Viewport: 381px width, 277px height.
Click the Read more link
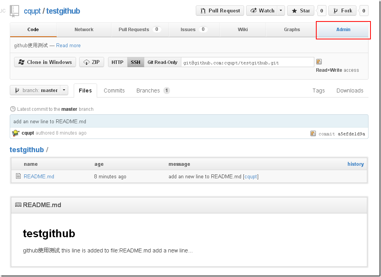[x=68, y=46]
